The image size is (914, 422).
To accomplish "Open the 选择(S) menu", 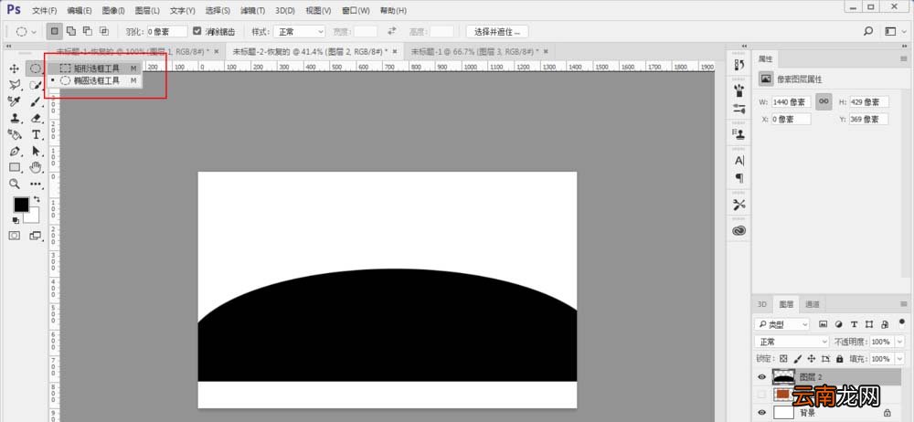I will pos(218,10).
